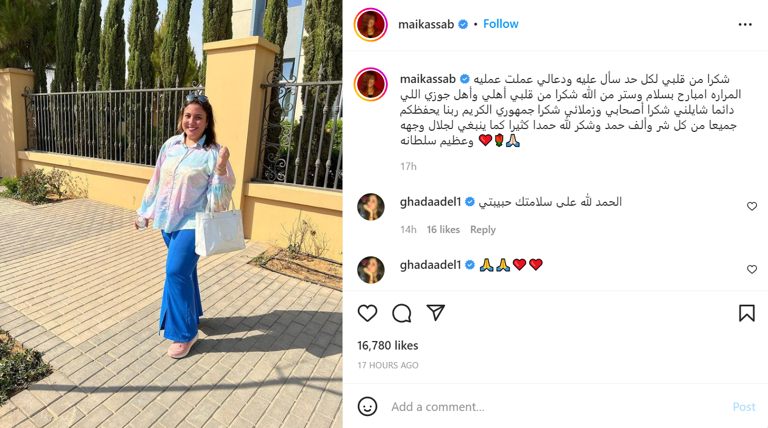Open 16,780 likes list
Screen dimensions: 768x428
(x=387, y=346)
